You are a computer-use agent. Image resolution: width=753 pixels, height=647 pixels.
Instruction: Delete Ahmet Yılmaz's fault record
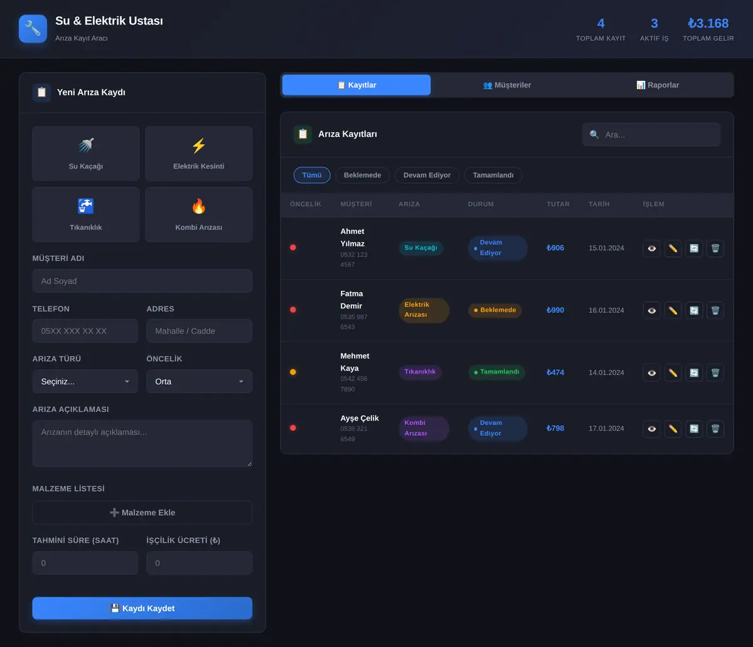(x=715, y=248)
